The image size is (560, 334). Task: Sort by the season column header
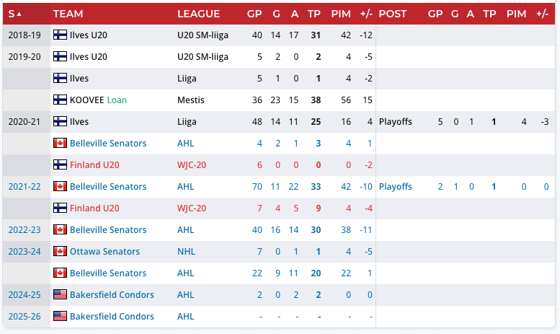[14, 14]
